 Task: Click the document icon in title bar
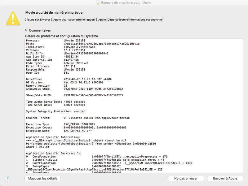[x=98, y=2]
